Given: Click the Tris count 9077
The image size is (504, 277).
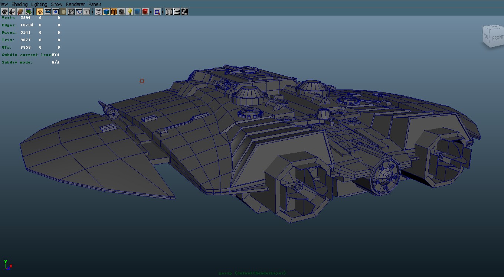Looking at the screenshot, I should [26, 40].
